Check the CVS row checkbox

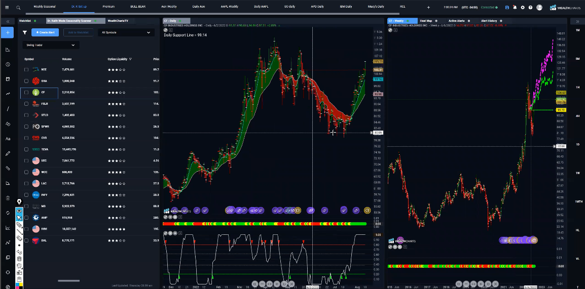26,138
